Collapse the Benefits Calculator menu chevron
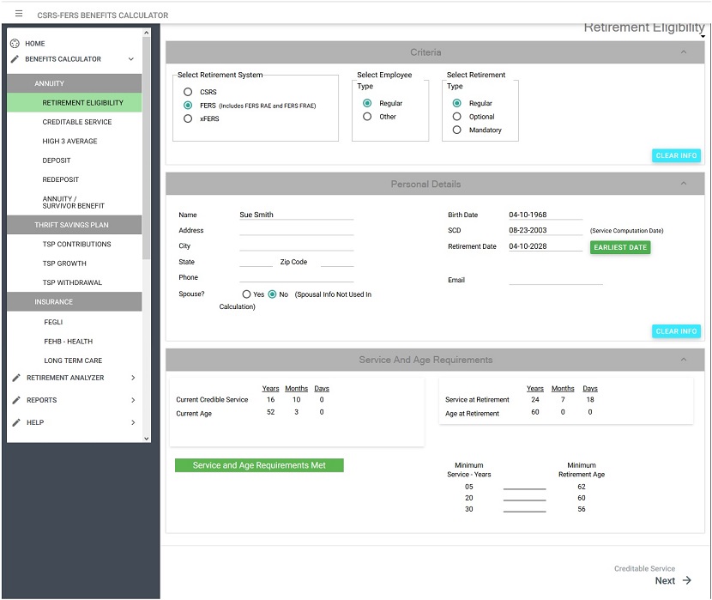Screen dimensions: 712x600 [x=131, y=59]
